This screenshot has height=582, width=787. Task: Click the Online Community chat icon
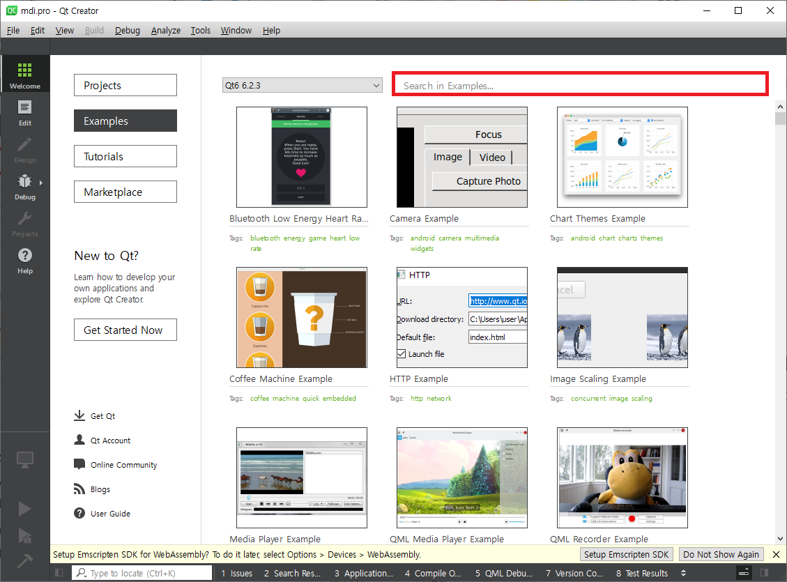[x=79, y=464]
